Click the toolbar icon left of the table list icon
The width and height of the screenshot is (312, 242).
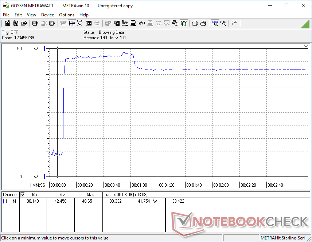pos(108,23)
